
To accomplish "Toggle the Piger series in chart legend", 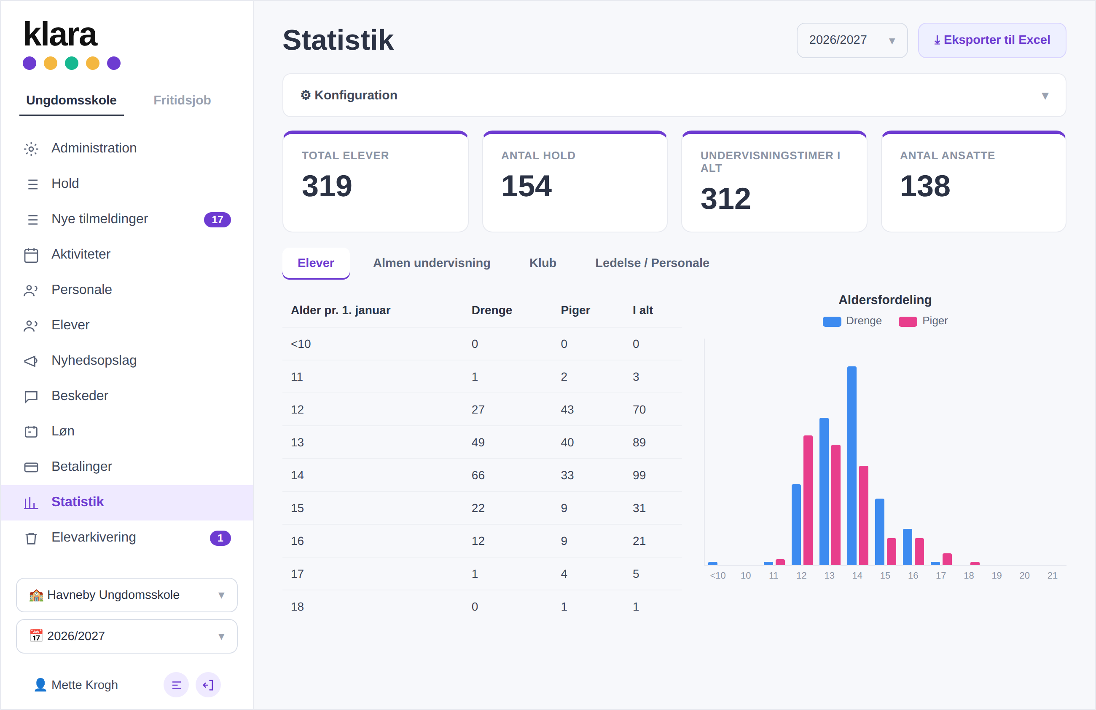I will point(923,321).
